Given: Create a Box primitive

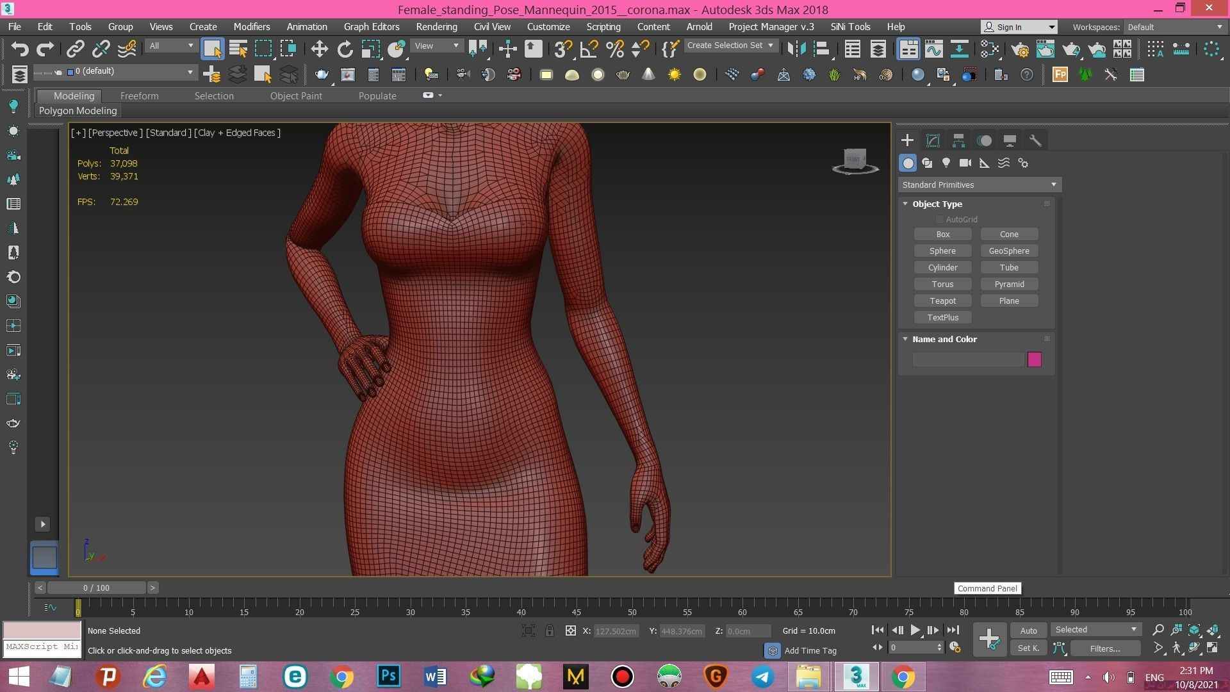Looking at the screenshot, I should click(x=942, y=235).
